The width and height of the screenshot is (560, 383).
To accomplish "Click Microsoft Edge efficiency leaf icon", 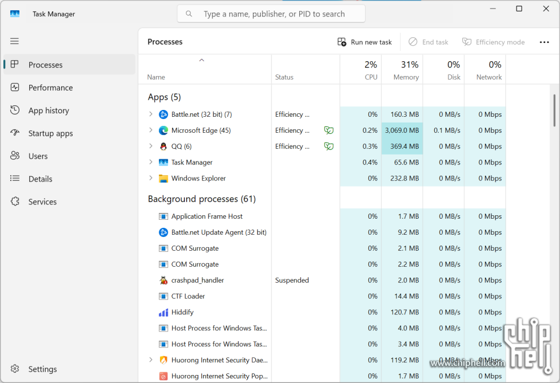I will 328,131.
